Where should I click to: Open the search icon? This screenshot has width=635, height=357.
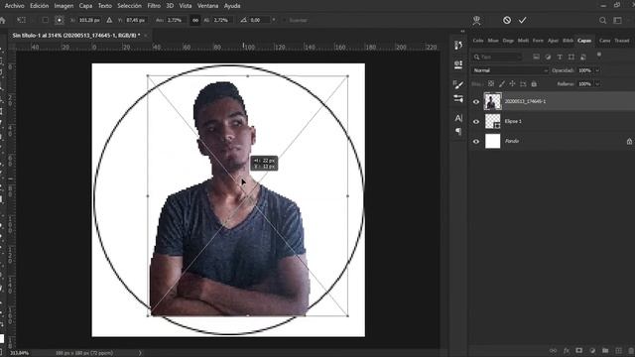(x=602, y=20)
